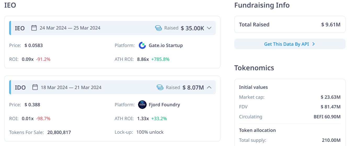349x146 pixels.
Task: Click the IDO Raised $ 8.07M amount
Action: pos(193,87)
